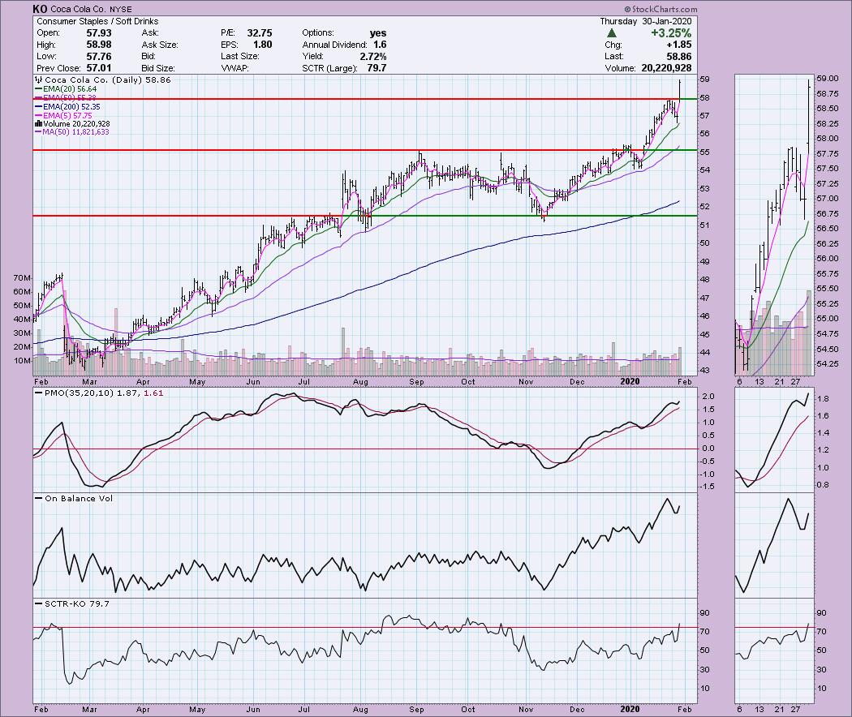852x717 pixels.
Task: Click the Annual Dividend value 1.6
Action: coord(380,45)
